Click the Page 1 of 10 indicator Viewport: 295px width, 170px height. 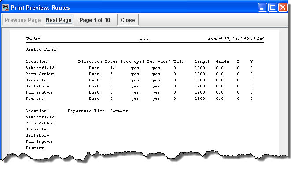95,20
